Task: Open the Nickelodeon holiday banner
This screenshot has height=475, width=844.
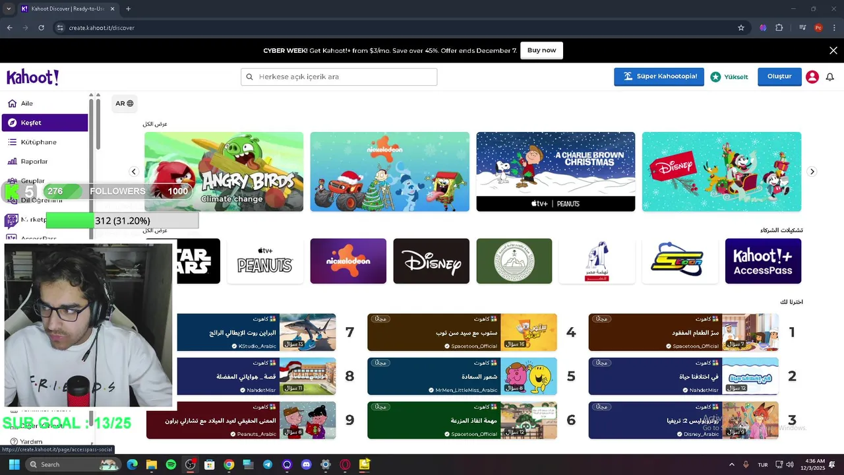Action: click(390, 172)
